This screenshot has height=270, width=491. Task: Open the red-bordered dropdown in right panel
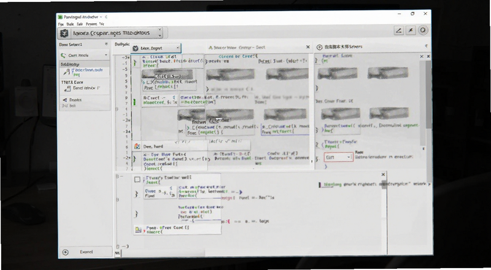point(338,157)
